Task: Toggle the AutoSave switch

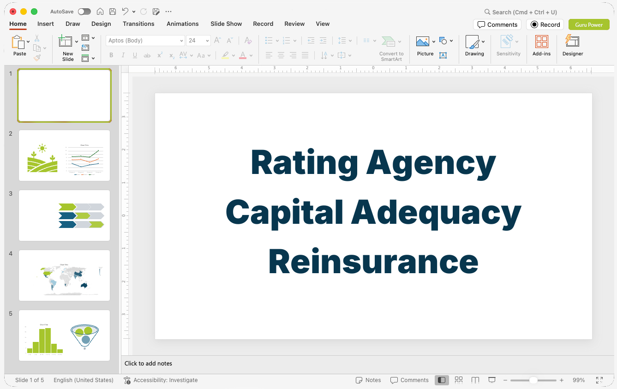Action: [84, 12]
